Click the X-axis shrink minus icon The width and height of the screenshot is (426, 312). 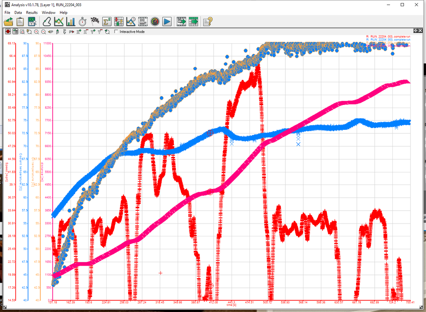(86, 32)
